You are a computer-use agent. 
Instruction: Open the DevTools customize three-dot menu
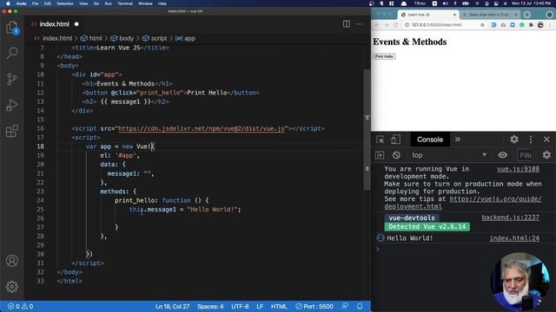point(531,140)
